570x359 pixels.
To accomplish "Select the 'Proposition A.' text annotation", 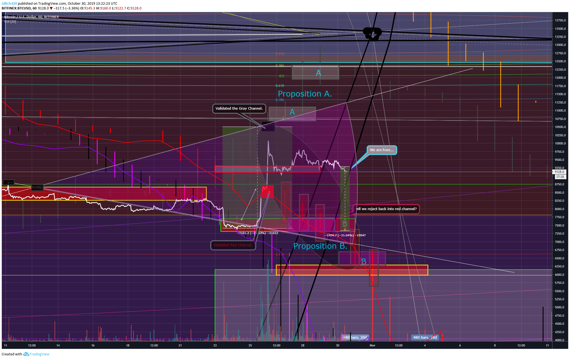I will pos(305,94).
